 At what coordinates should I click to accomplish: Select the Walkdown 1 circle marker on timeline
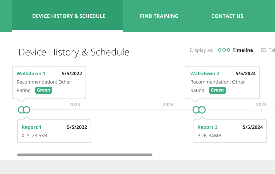pos(21,110)
